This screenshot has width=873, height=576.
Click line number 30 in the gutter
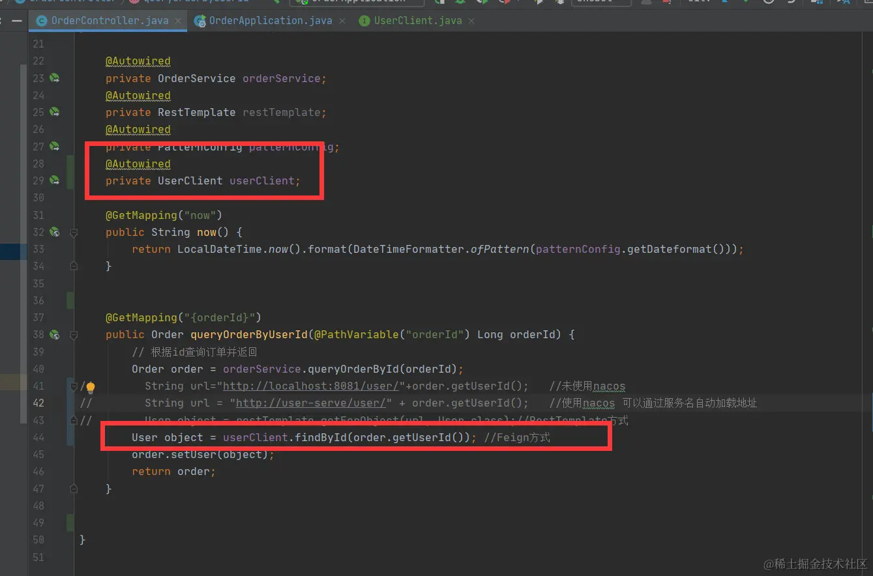coord(38,197)
